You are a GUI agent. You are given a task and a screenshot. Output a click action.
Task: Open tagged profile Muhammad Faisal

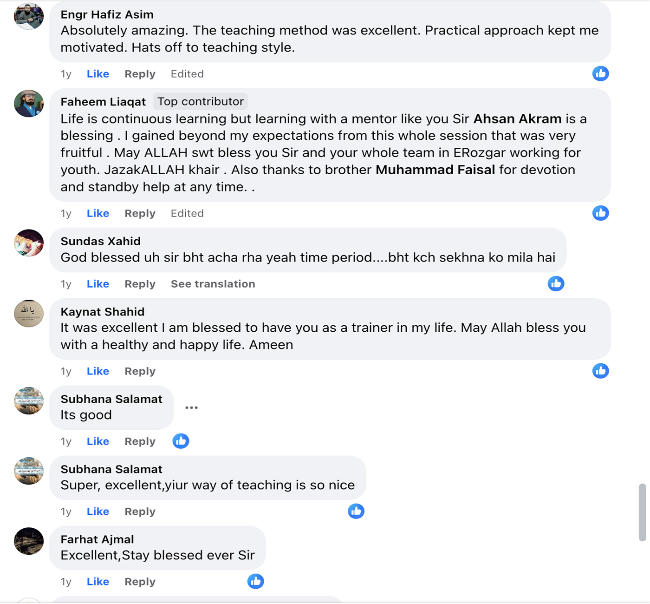[x=435, y=170]
